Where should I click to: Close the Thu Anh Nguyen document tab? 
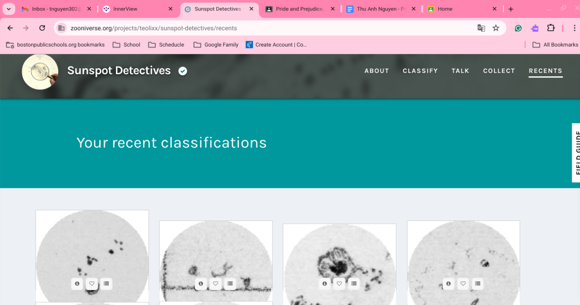[413, 9]
